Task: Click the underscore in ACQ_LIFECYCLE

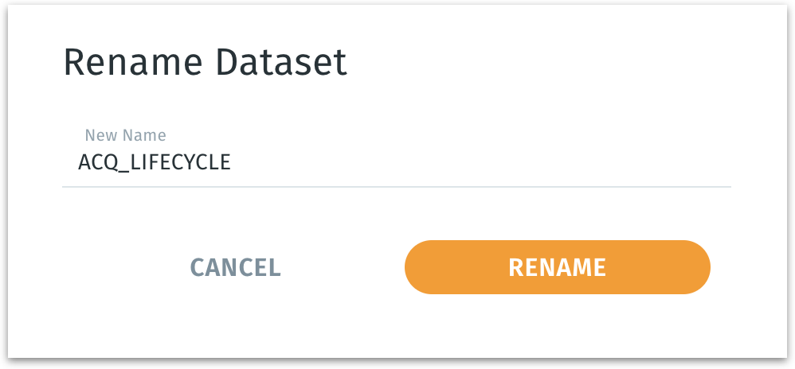Action: [x=123, y=169]
